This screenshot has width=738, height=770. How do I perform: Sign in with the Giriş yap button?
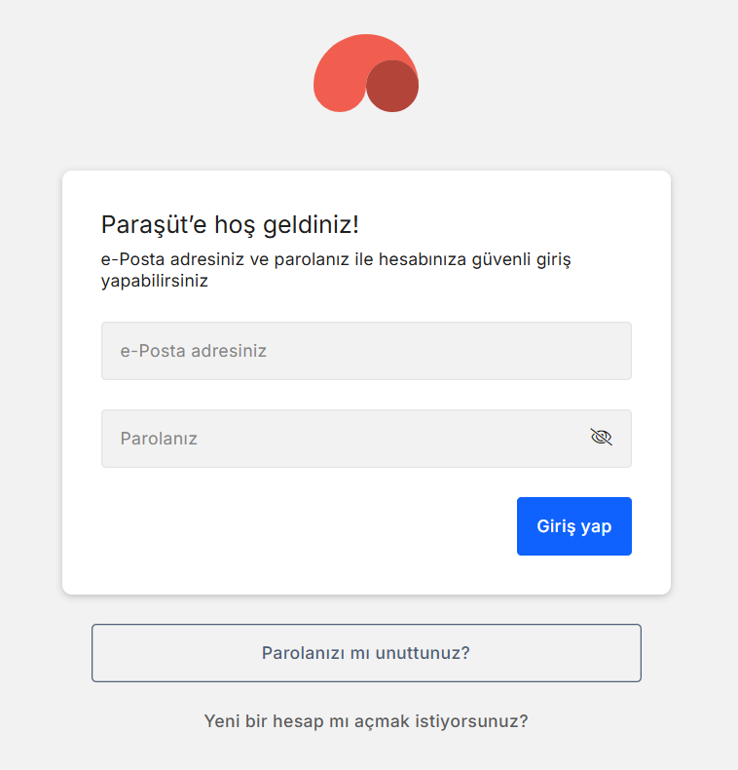[x=573, y=526]
